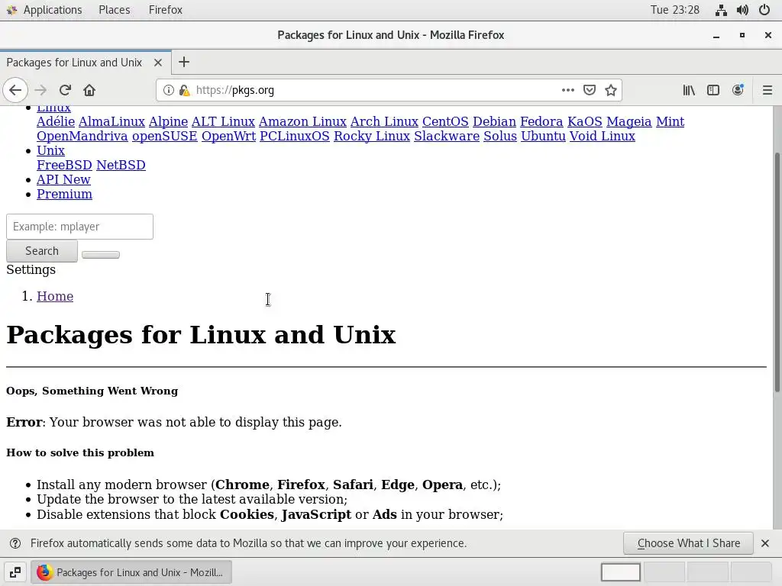The width and height of the screenshot is (782, 586).
Task: Open the AlmaLinux link
Action: 111,121
